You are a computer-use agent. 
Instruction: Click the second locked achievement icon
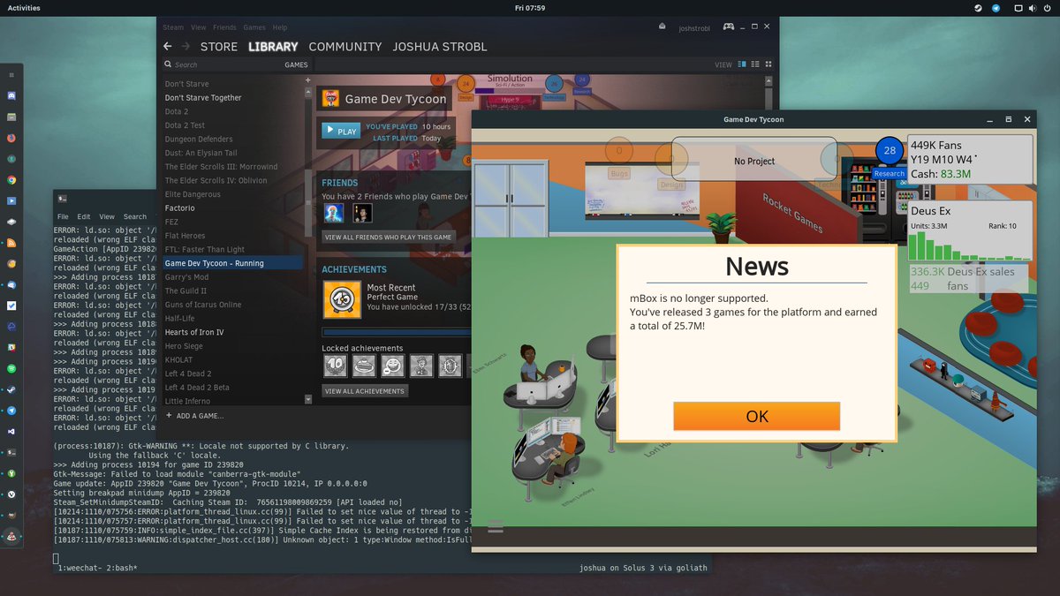(x=363, y=366)
